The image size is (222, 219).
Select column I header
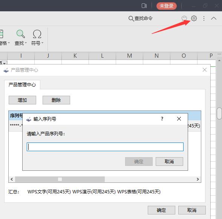coord(21,56)
